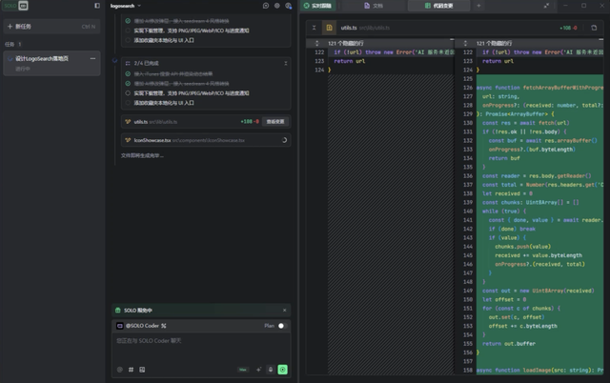Click the hash context icon in chat input
Viewport: 610px width, 383px height.
click(130, 369)
